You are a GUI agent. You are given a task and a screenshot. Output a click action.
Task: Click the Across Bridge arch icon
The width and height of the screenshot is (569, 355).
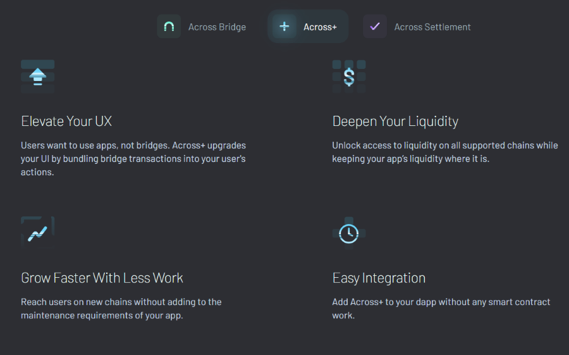coord(169,27)
